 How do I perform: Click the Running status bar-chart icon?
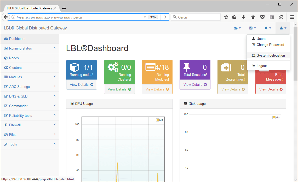click(x=6, y=48)
